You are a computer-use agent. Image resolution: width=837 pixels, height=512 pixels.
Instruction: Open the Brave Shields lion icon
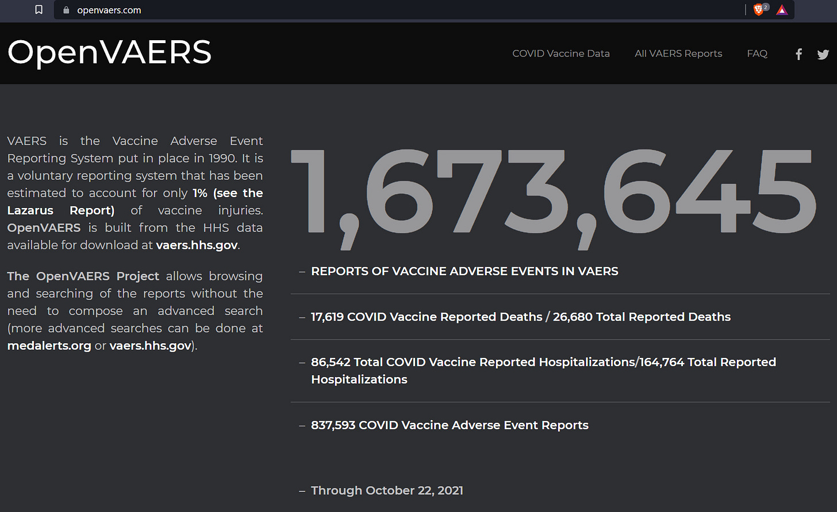pyautogui.click(x=759, y=10)
